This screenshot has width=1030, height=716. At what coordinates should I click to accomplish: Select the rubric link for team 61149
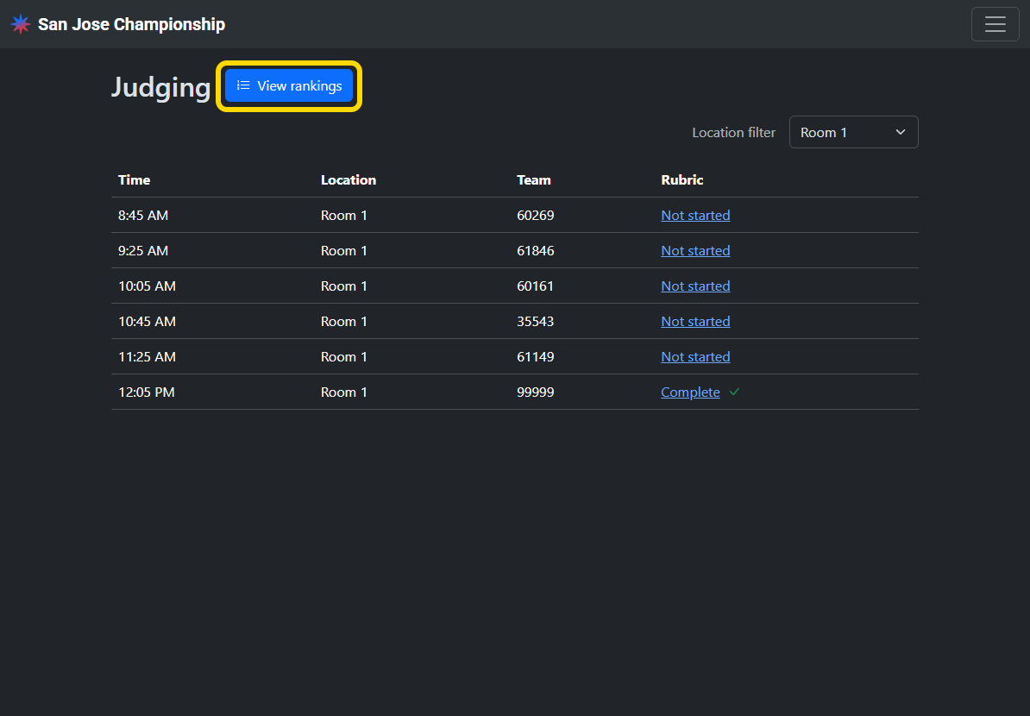695,357
